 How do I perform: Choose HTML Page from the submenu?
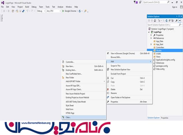(84, 113)
